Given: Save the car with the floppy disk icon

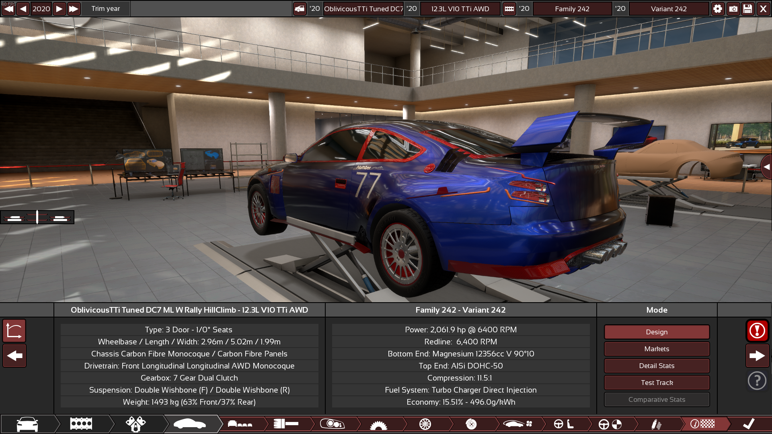Looking at the screenshot, I should pos(748,8).
